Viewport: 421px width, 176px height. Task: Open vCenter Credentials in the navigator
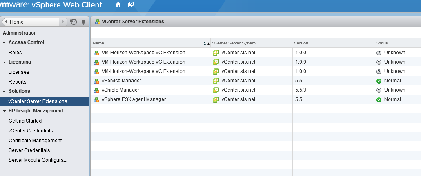(31, 131)
